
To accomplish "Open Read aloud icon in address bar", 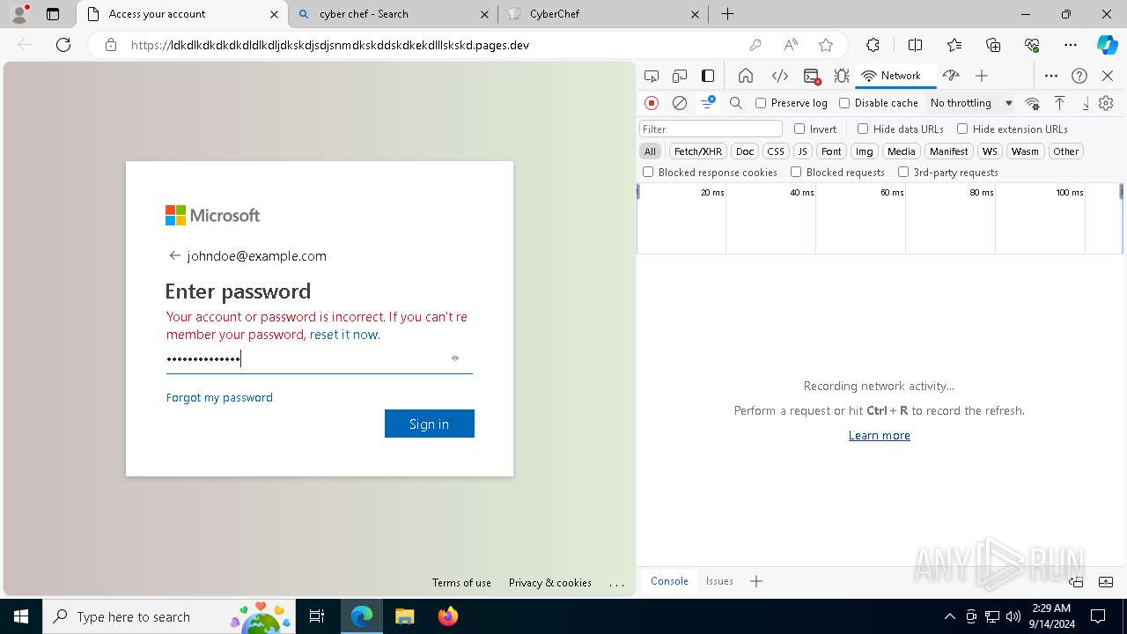I will point(791,45).
